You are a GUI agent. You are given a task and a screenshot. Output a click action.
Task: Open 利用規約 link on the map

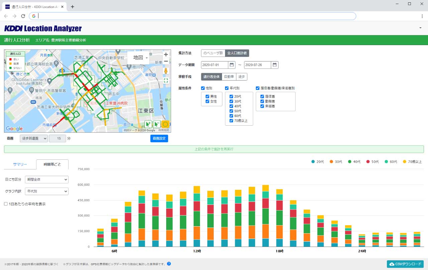coord(164,130)
